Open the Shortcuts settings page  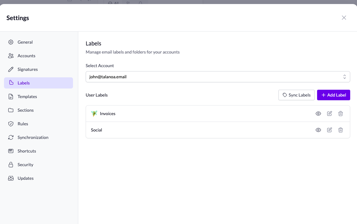coord(26,151)
